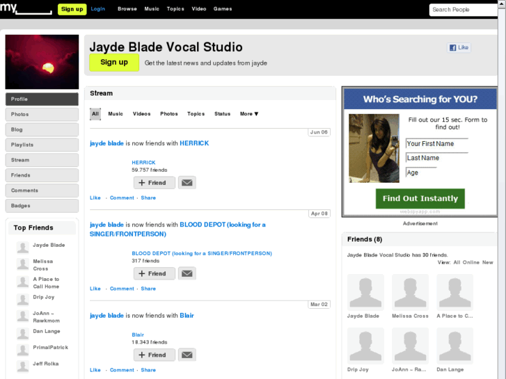
Task: Open Drip Joy avatar in Top Friends
Action: pos(22,299)
